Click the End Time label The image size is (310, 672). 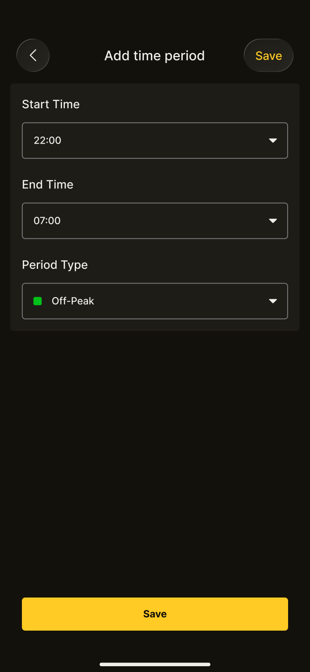click(48, 185)
